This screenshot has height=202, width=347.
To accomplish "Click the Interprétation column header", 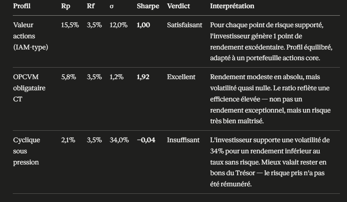I will click(232, 6).
